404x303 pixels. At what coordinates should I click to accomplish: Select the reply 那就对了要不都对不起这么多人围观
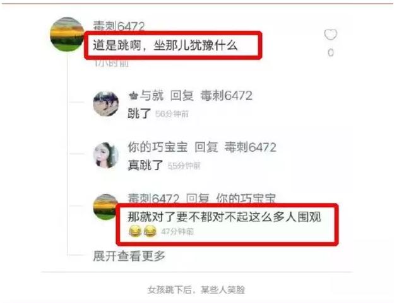[225, 217]
